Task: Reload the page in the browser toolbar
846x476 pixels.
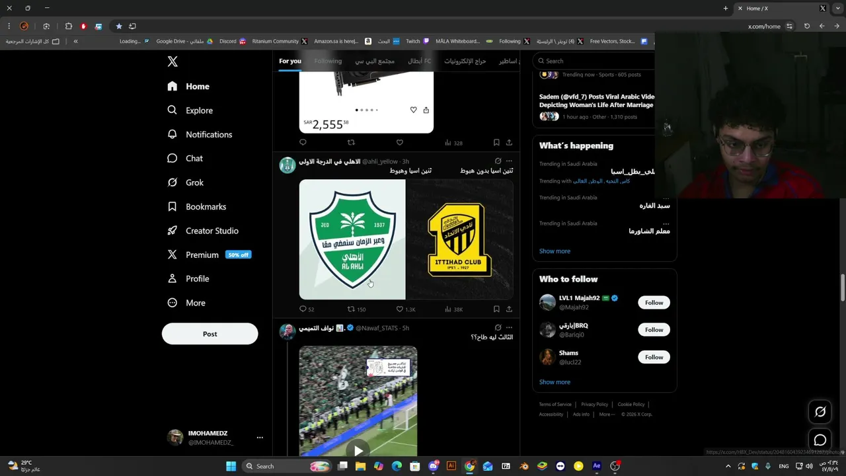Action: [807, 26]
